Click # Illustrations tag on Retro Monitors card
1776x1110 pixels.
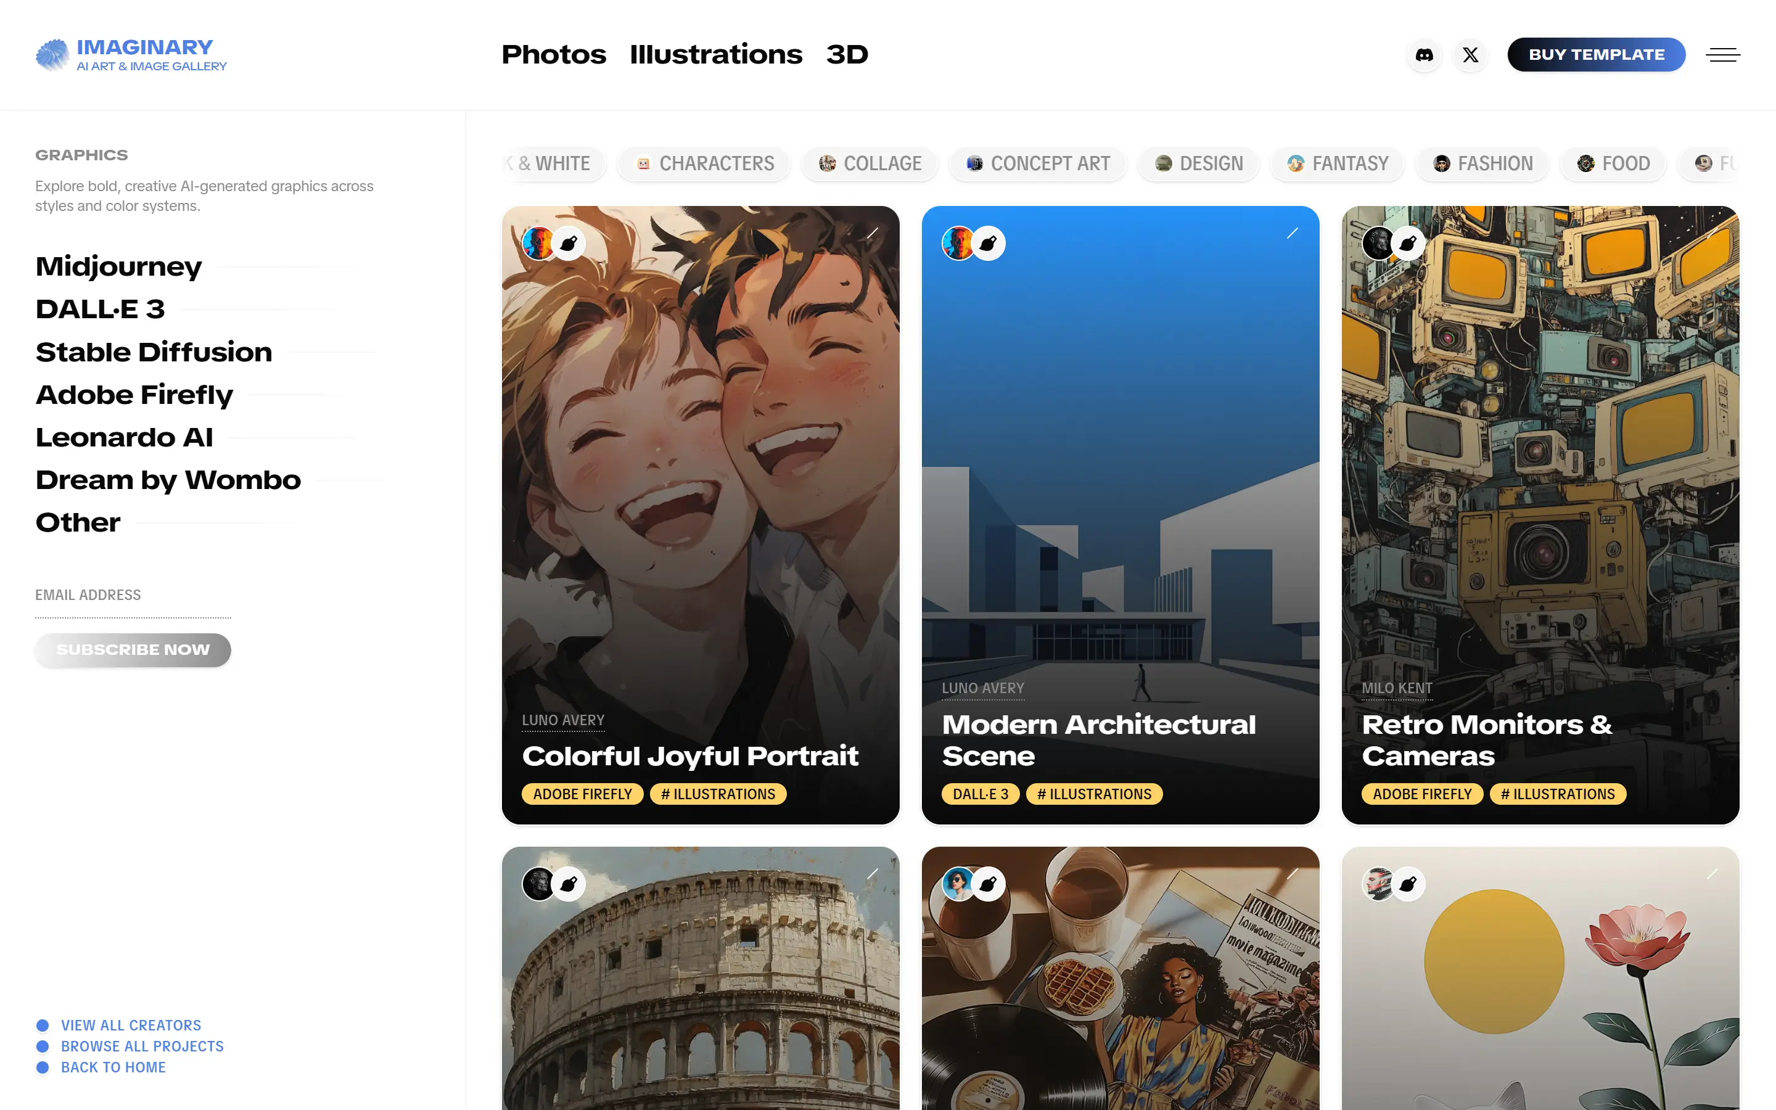click(x=1557, y=794)
